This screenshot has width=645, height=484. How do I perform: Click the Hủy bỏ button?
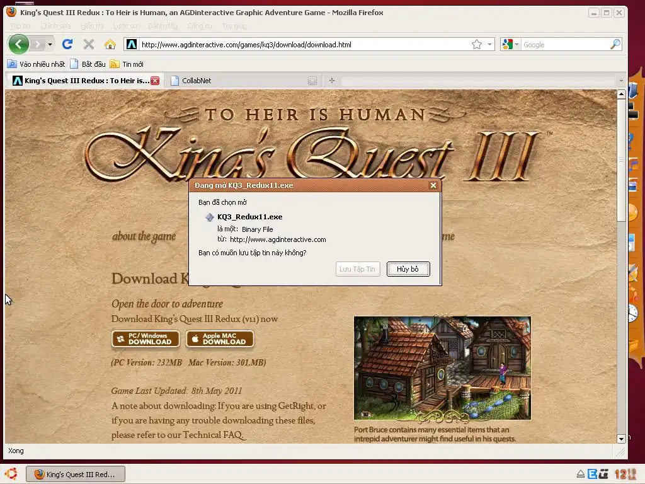click(408, 269)
